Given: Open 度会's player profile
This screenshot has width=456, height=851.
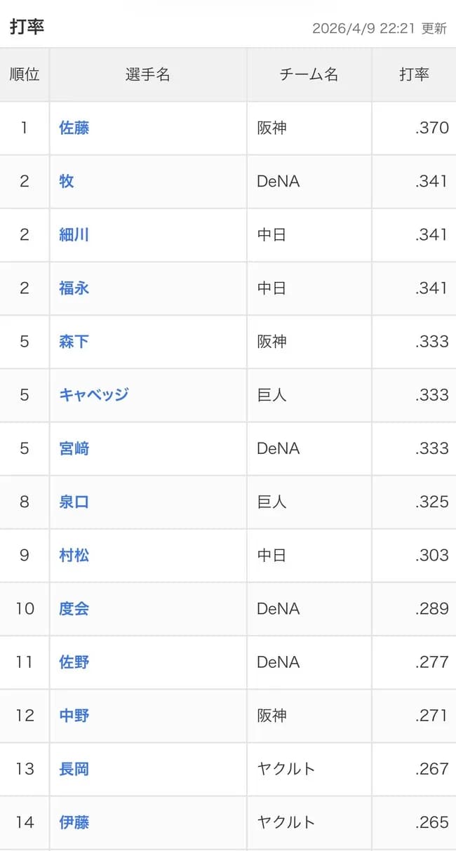Looking at the screenshot, I should coord(74,609).
